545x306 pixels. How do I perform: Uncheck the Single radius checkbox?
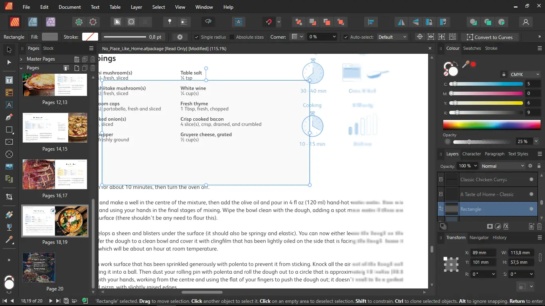pyautogui.click(x=197, y=37)
